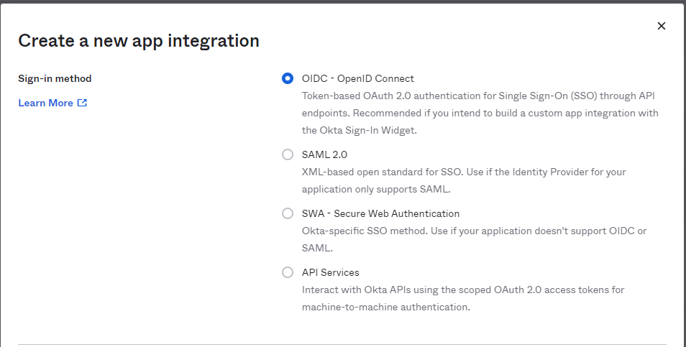Screen dimensions: 686x347
Task: Click the "Sign-in method" section label
Action: [55, 79]
